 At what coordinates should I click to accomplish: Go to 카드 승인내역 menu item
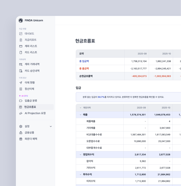point(32,71)
